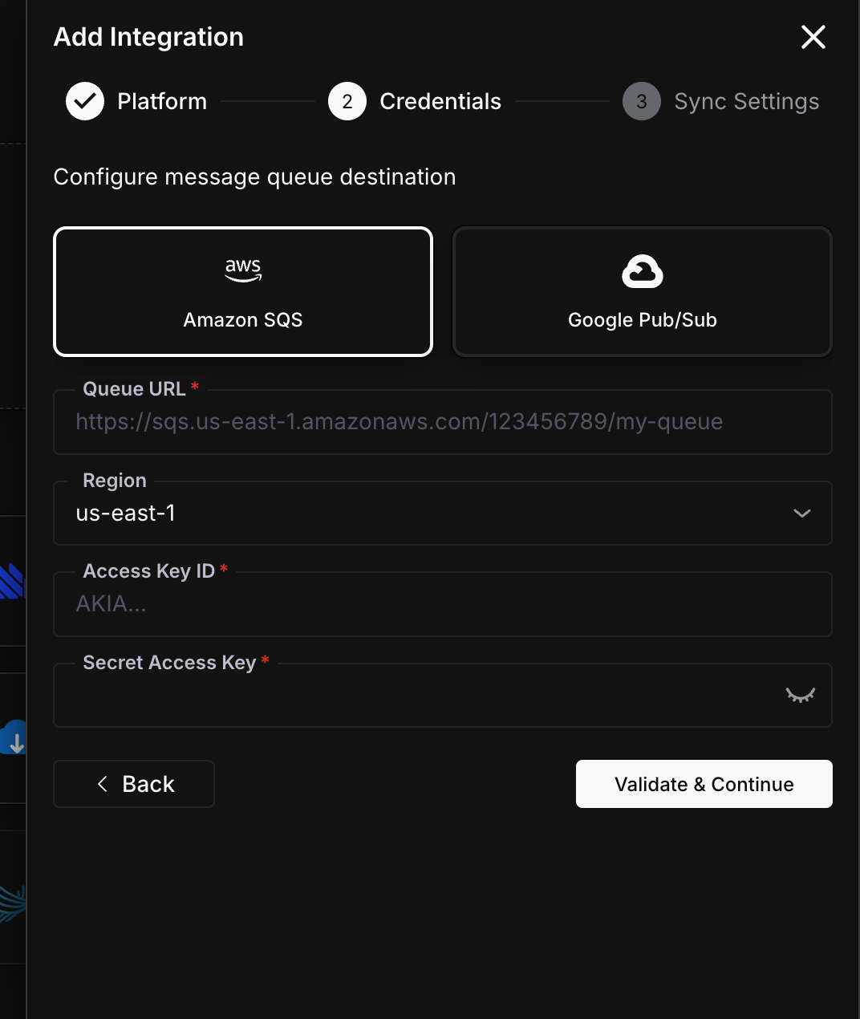
Task: Click the AWS logo on the SQS card
Action: coord(242,270)
